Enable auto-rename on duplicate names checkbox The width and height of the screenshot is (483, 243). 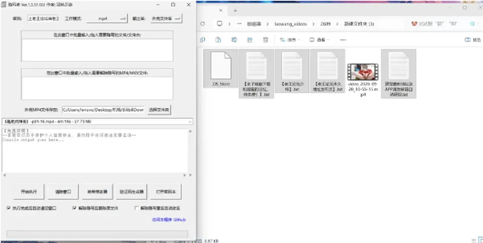(x=136, y=208)
